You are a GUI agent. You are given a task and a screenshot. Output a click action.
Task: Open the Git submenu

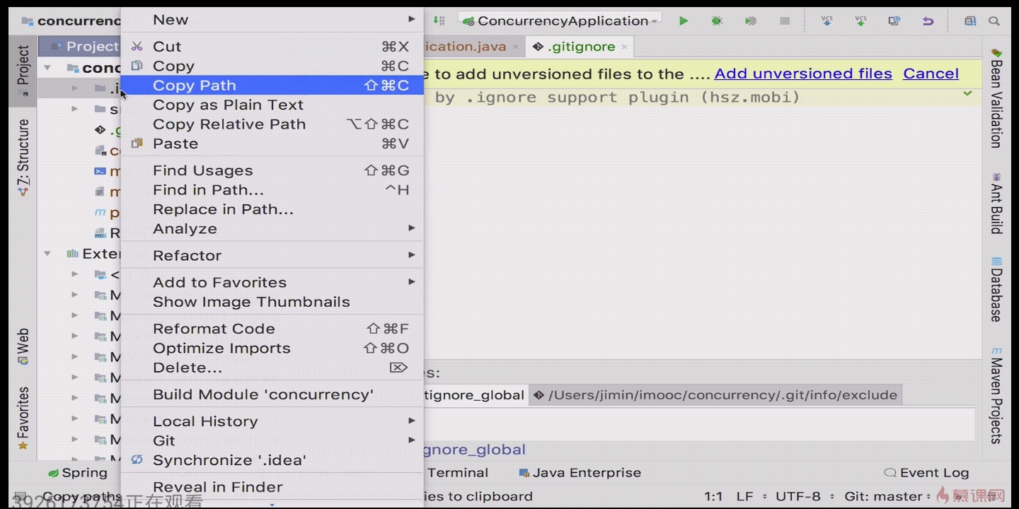point(272,440)
